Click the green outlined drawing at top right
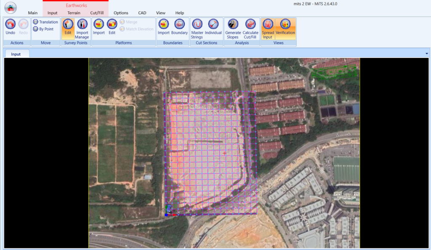 [x=334, y=72]
